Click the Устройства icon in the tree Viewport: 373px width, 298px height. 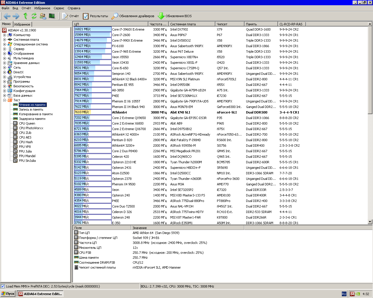click(x=10, y=77)
